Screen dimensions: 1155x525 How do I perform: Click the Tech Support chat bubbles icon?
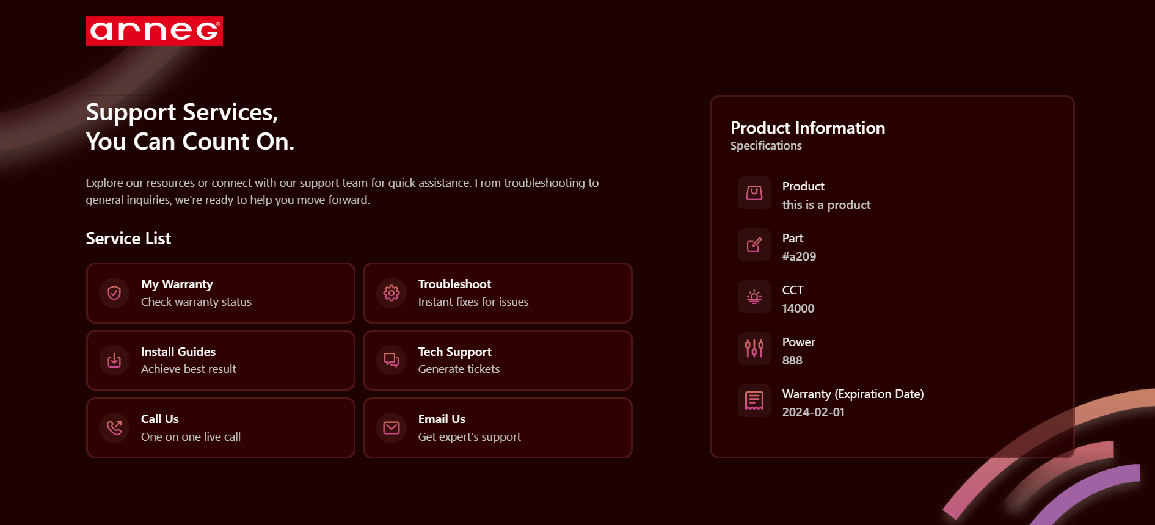click(392, 360)
